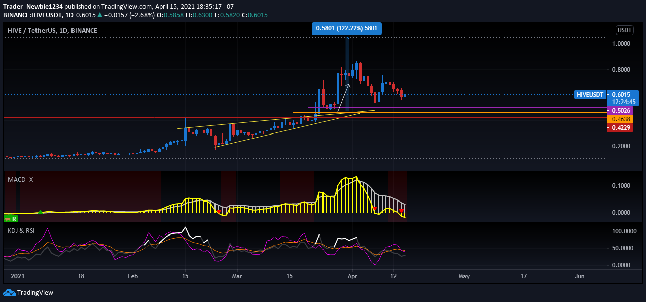Open the USDT currency selector button
Viewport: 646px width, 302px height.
[x=624, y=30]
